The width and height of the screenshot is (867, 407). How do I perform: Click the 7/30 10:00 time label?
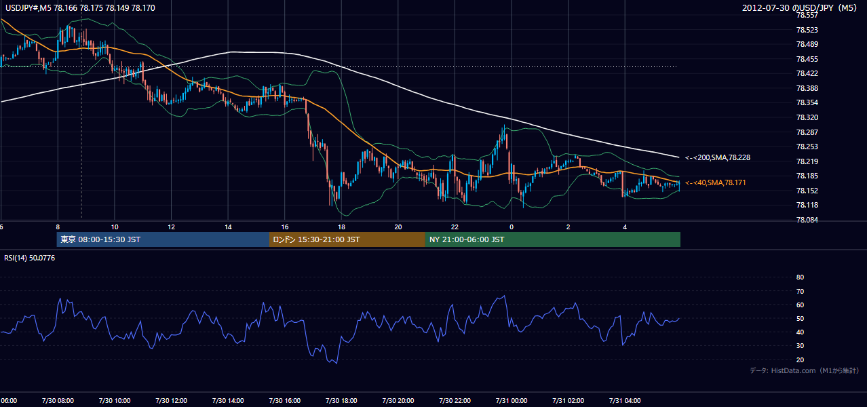115,400
